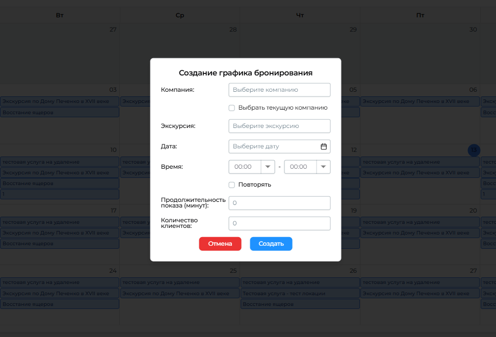Click the end time 00:00 field
Screen dimensions: 496x337
click(300, 167)
